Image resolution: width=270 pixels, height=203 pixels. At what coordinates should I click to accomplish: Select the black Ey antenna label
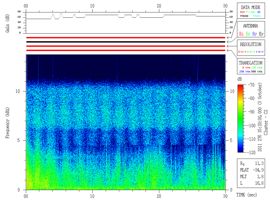pos(261,34)
